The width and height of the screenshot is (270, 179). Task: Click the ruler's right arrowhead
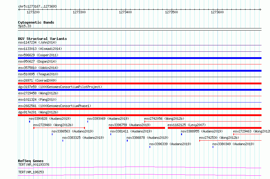click(260, 9)
